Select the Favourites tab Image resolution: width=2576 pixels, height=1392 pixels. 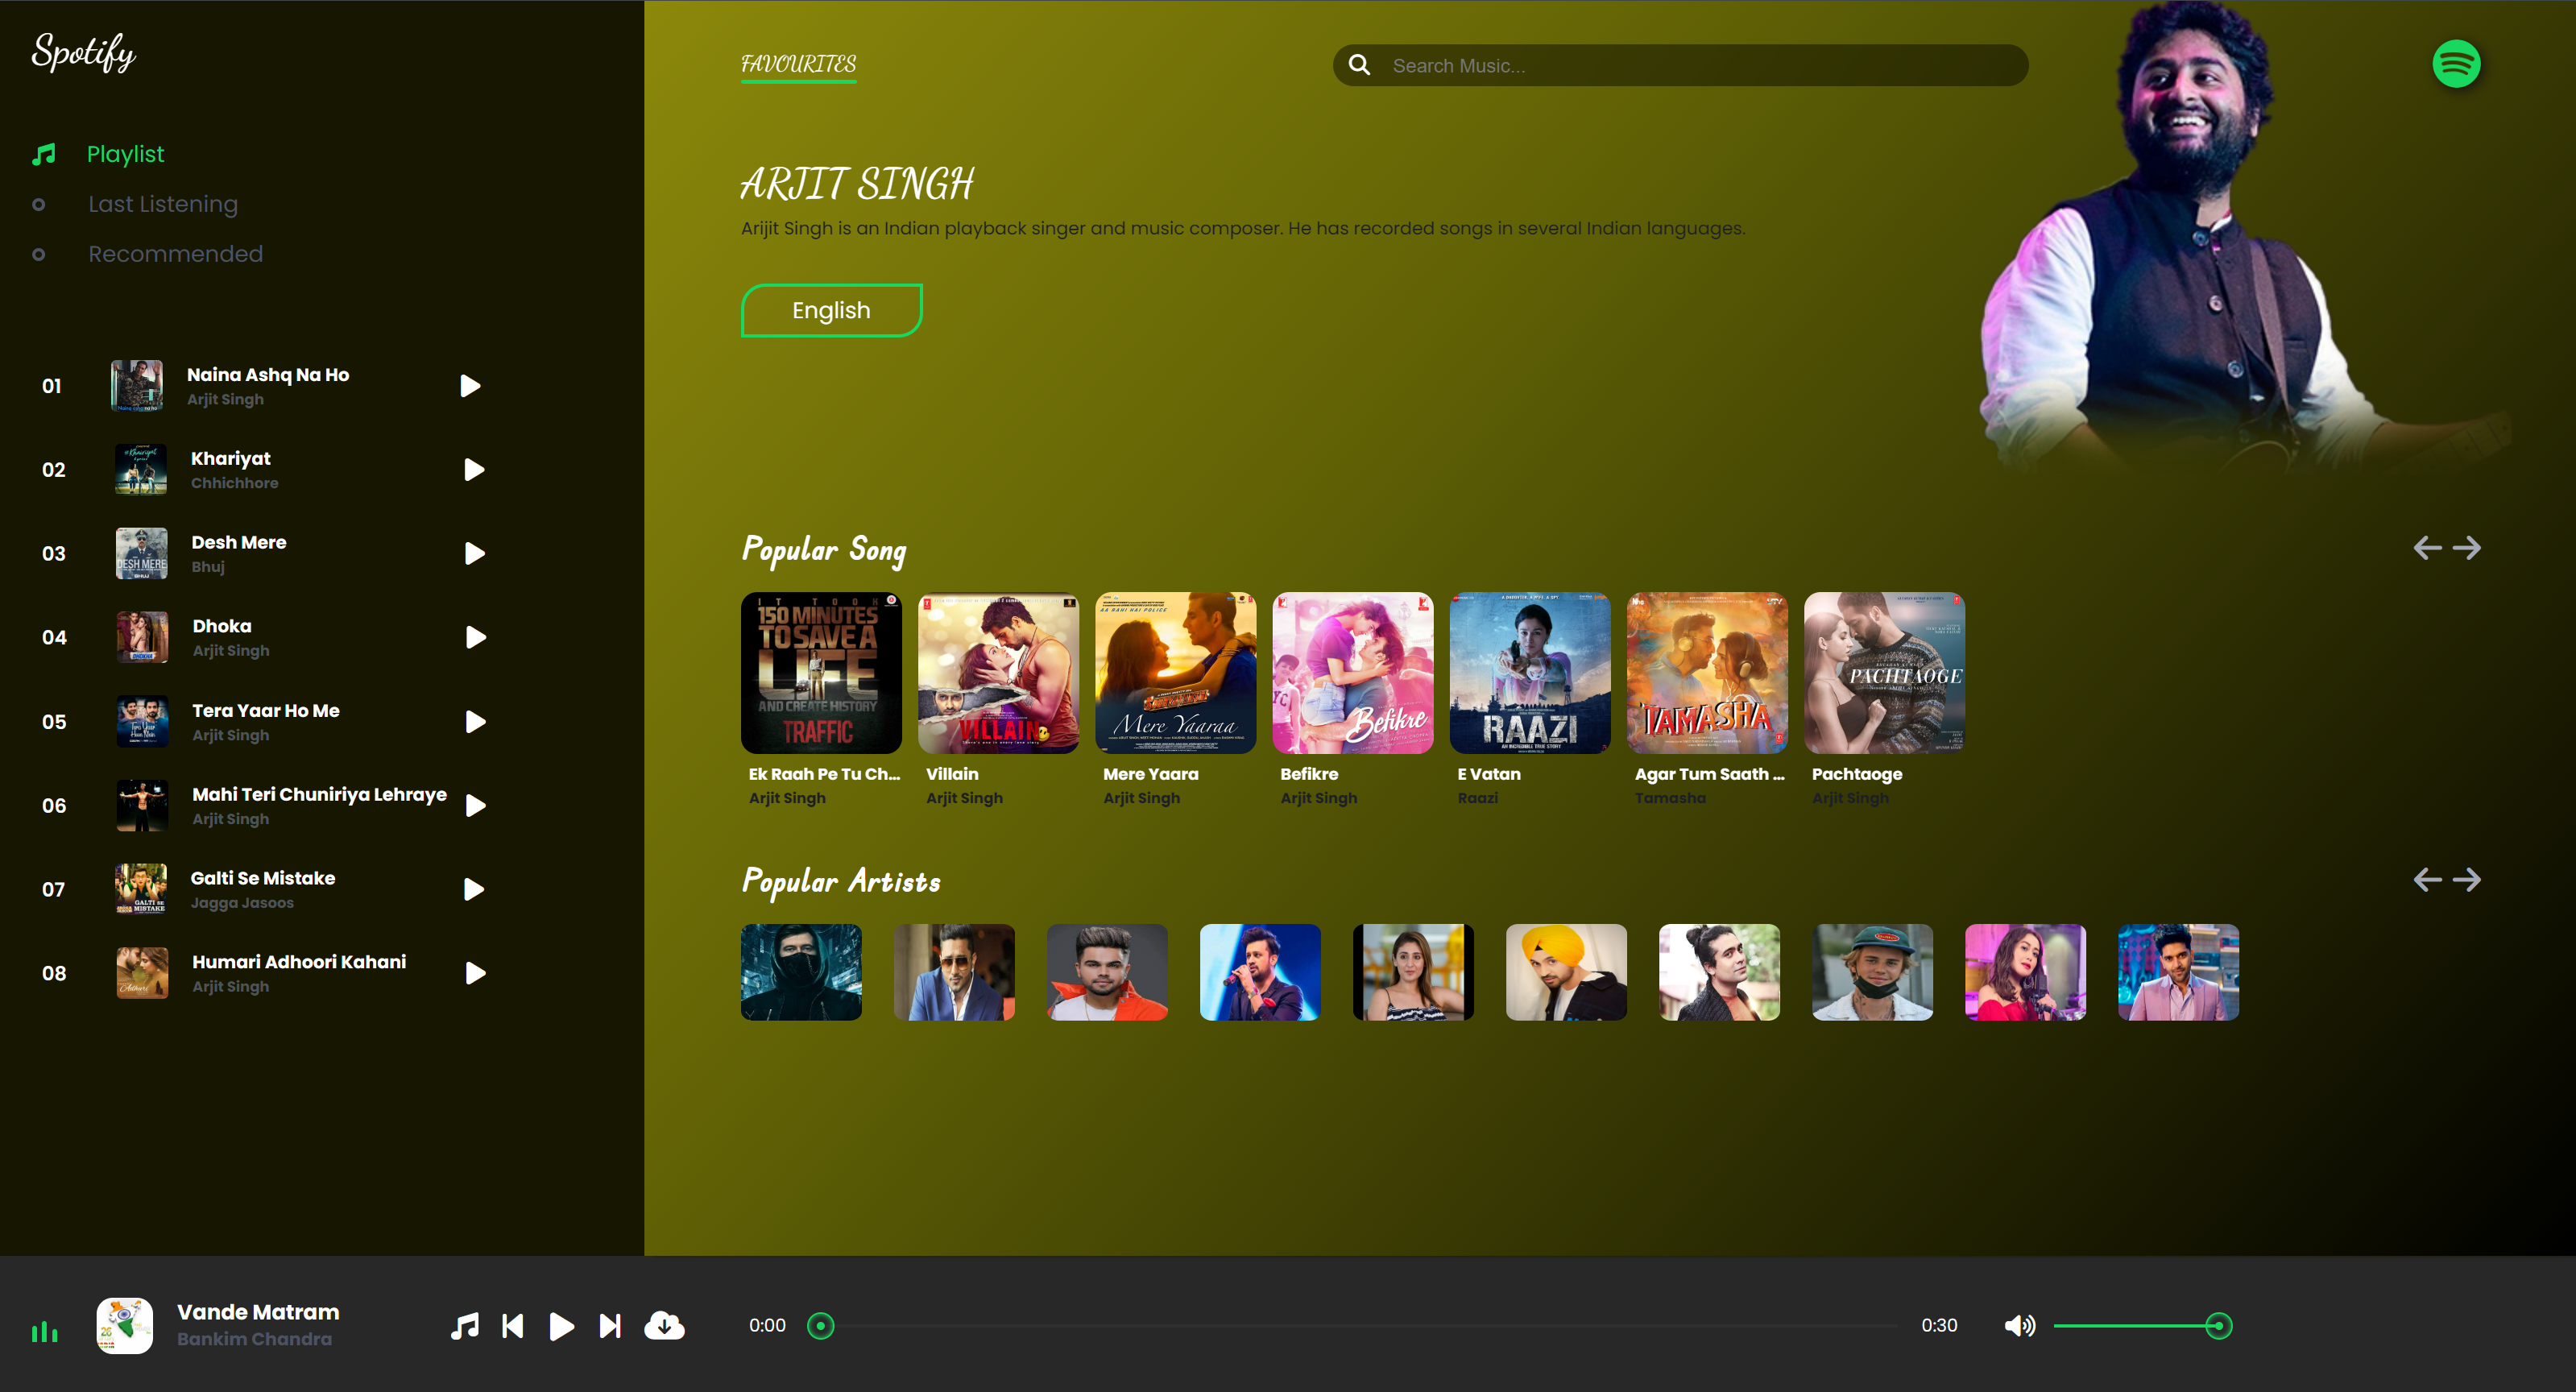pyautogui.click(x=798, y=64)
